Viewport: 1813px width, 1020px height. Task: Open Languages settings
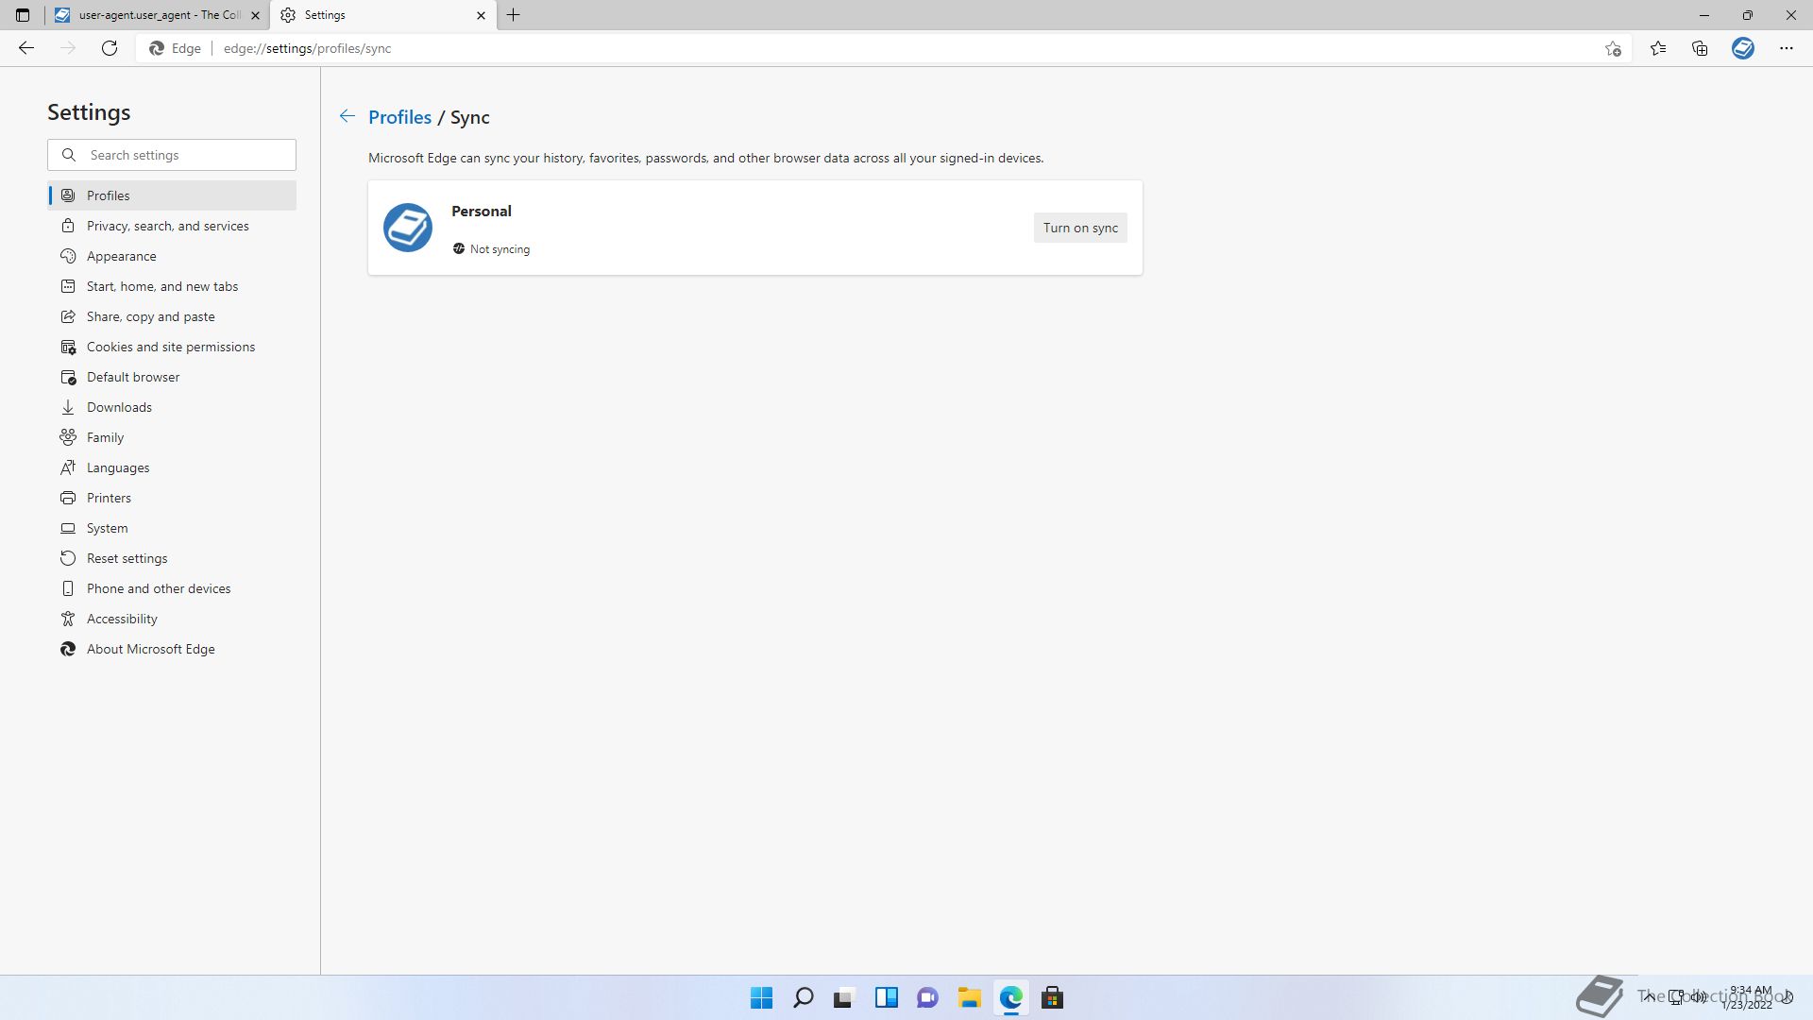(172, 467)
